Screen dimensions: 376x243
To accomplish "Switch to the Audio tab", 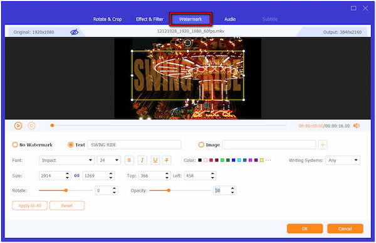I will tap(230, 19).
